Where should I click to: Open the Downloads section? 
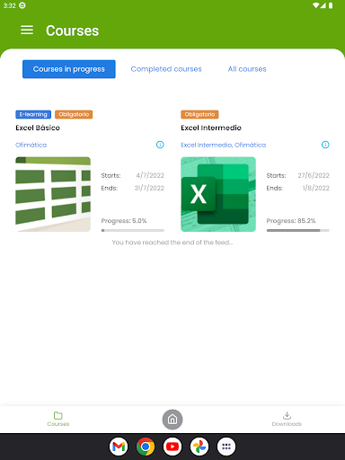pyautogui.click(x=287, y=420)
